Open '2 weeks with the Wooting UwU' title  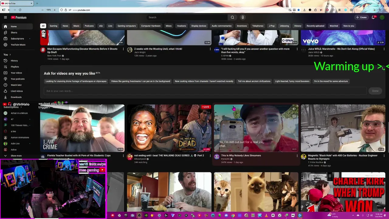point(158,49)
